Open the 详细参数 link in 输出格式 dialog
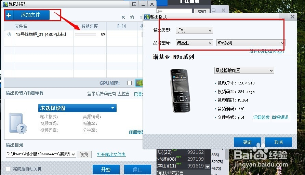305x175 pixels. [261, 117]
